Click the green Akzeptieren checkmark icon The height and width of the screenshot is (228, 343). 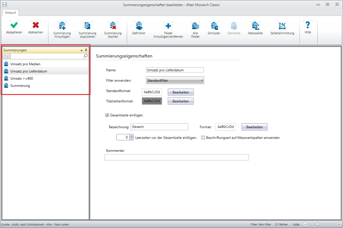click(x=14, y=25)
